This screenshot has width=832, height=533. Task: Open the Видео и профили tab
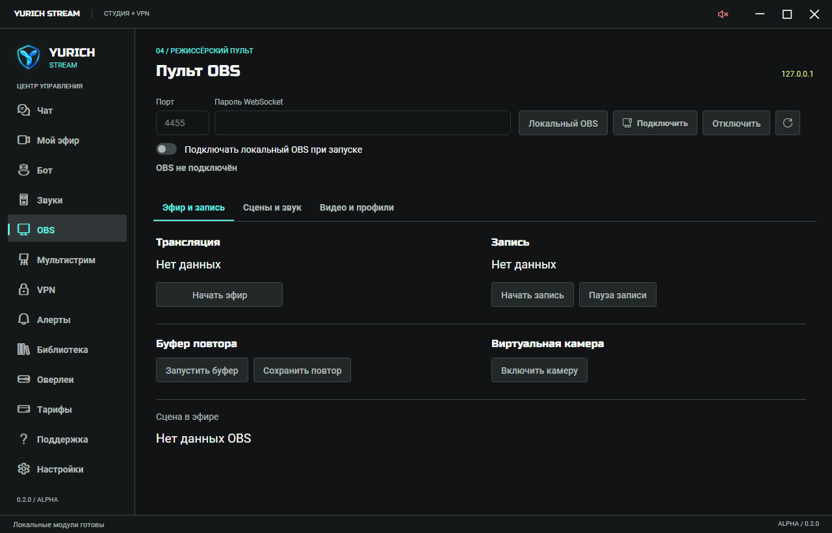357,208
